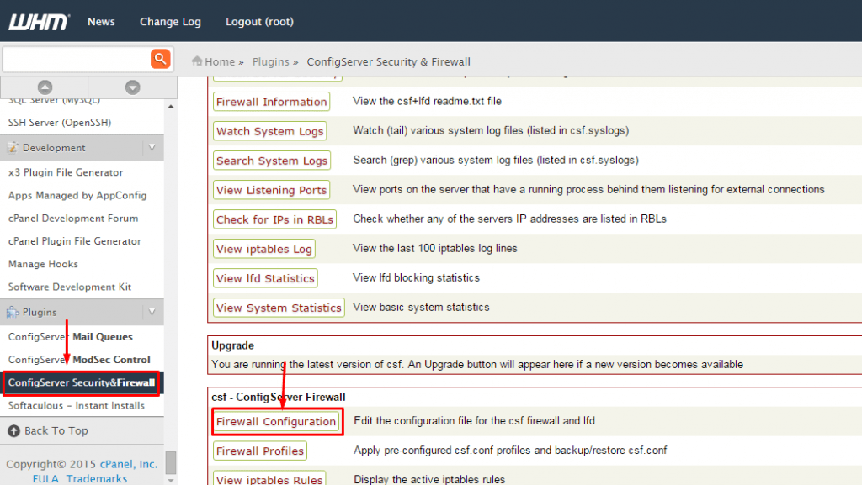This screenshot has width=862, height=485.
Task: Click 'View the csf+lfd readme.txt file' text
Action: tap(427, 101)
